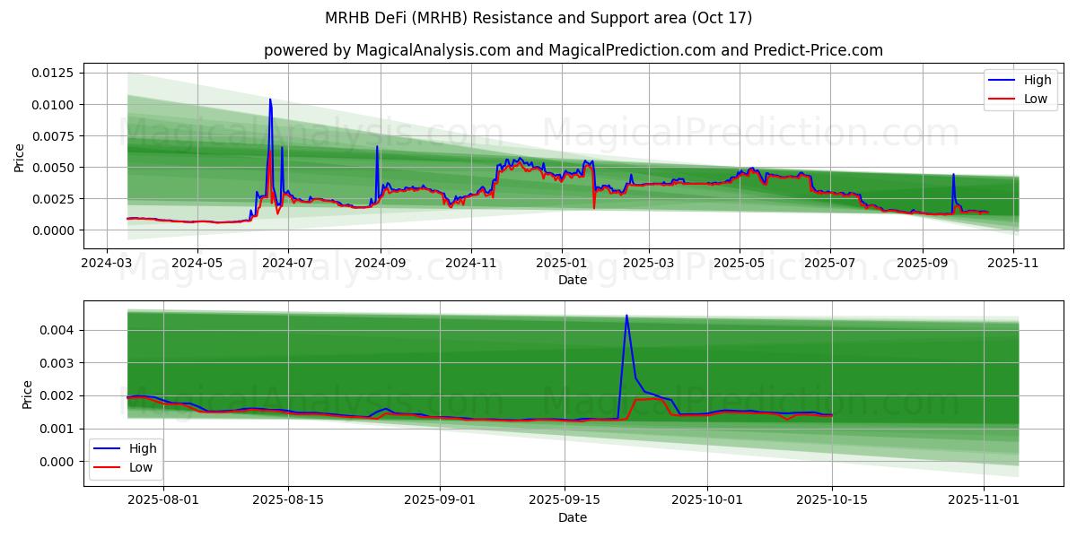Click the late-September spike peak in bottom chart

(x=626, y=316)
